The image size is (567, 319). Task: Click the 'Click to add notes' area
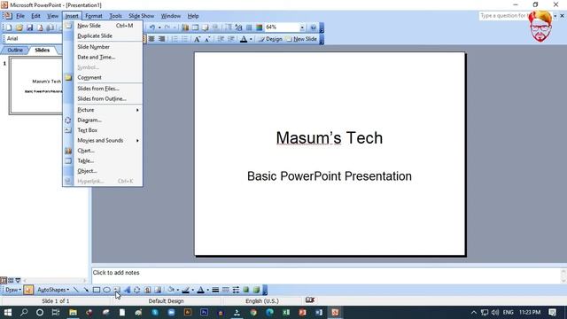[325, 276]
